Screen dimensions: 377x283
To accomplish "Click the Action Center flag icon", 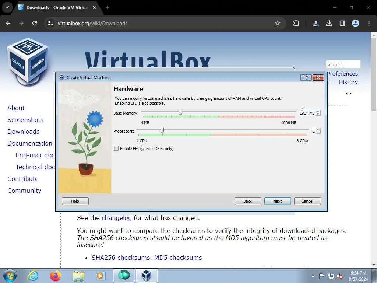I will pyautogui.click(x=322, y=276).
